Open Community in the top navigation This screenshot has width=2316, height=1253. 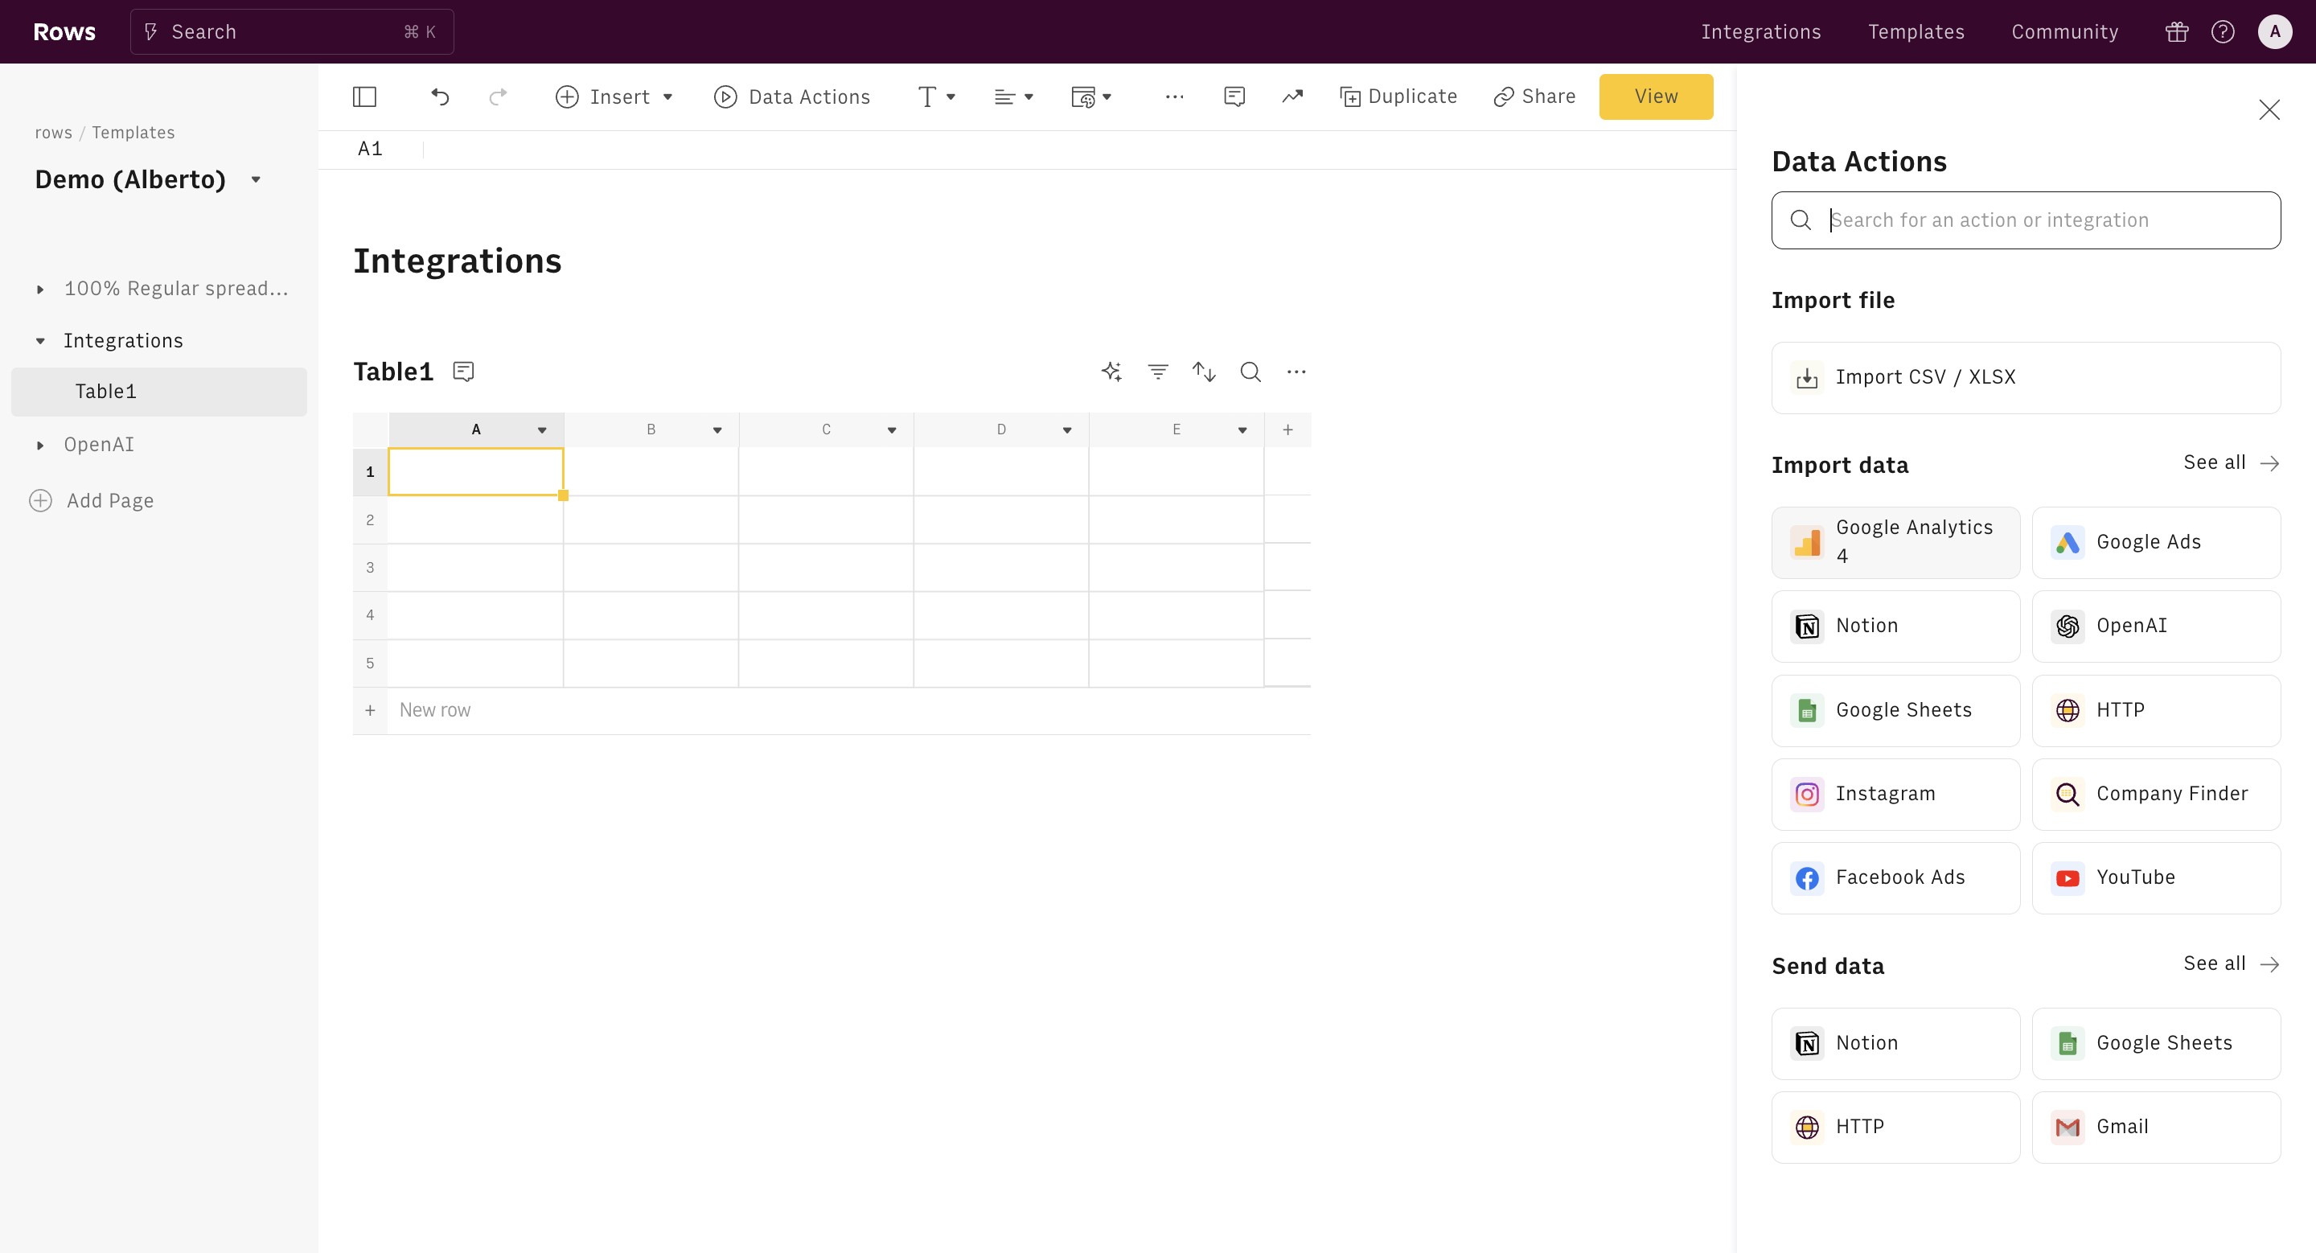2064,32
